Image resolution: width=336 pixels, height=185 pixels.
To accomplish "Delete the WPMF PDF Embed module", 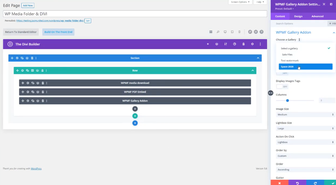I will point(43,92).
